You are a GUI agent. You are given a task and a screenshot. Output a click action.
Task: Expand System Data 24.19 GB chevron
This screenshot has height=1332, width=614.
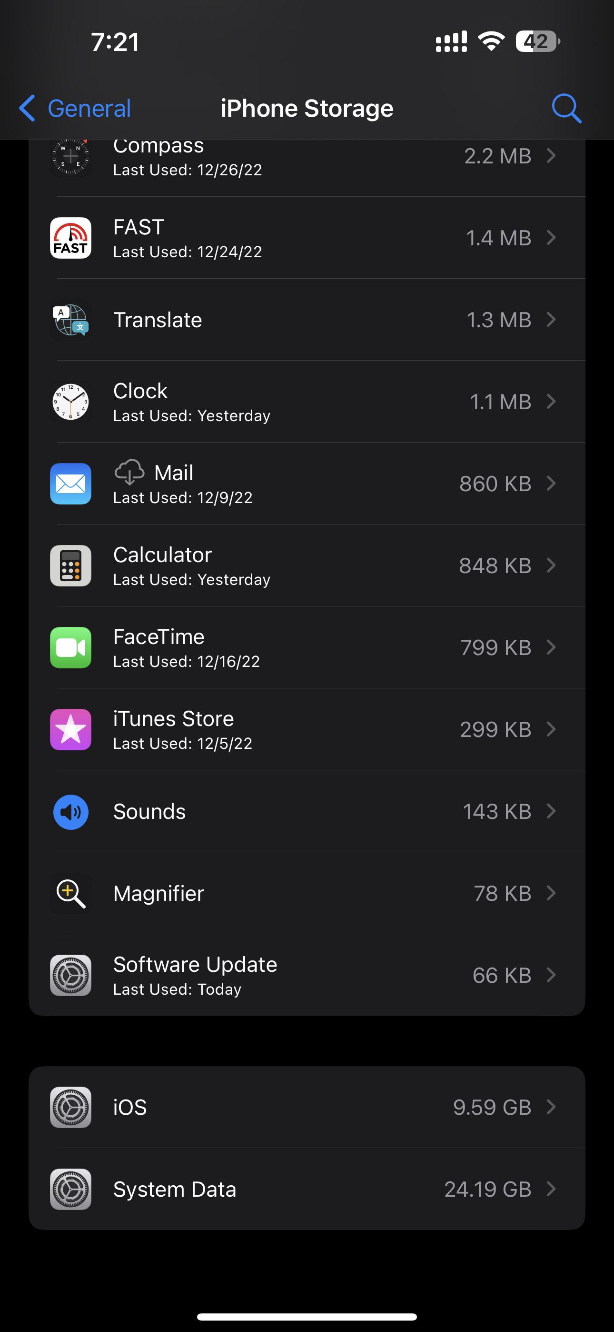click(551, 1189)
